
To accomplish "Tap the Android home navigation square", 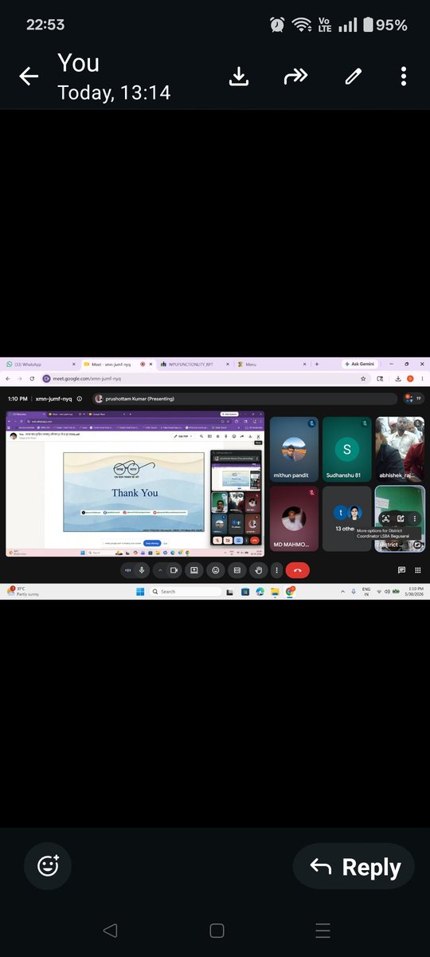I will pyautogui.click(x=216, y=930).
